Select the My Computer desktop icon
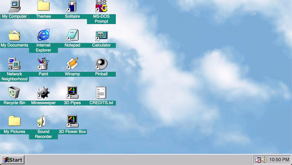Viewport: 292px width, 165px height. tap(14, 6)
